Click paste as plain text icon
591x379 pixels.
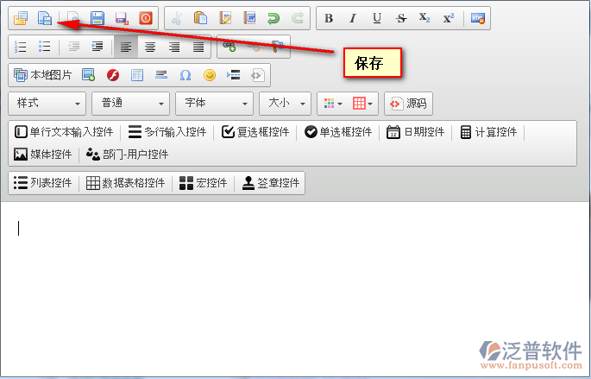tap(225, 18)
